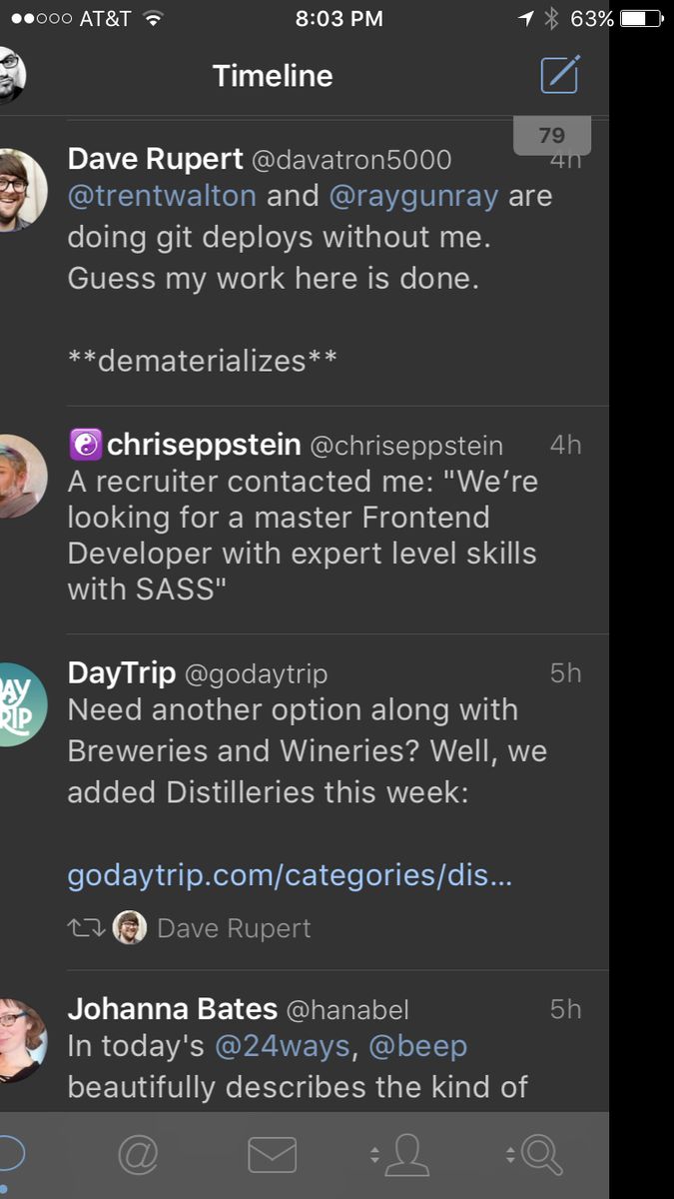Image resolution: width=674 pixels, height=1199 pixels.
Task: Tap the retweet icon under DayTrip tweet
Action: click(85, 928)
